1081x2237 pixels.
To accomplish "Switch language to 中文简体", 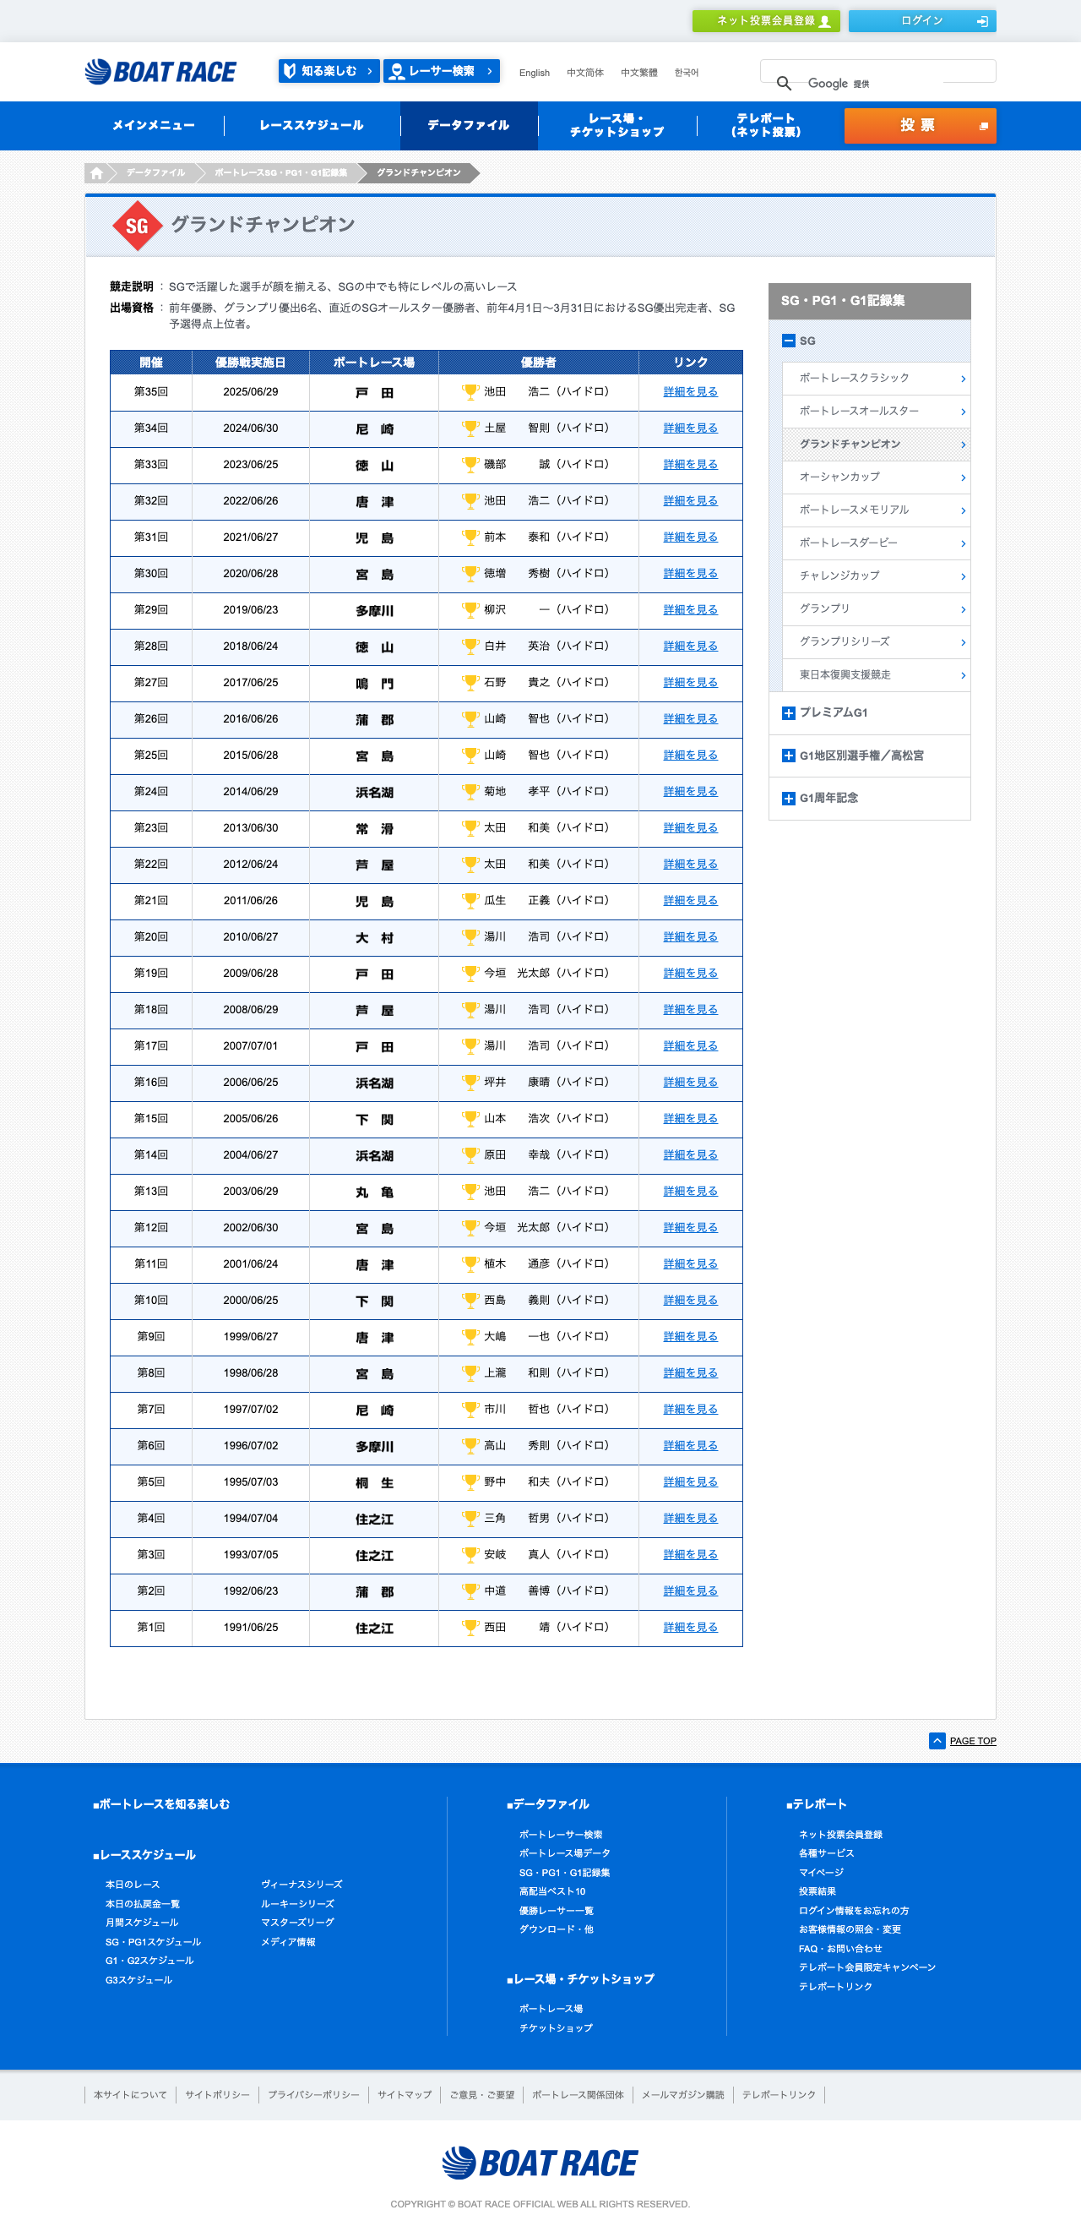I will [x=584, y=73].
